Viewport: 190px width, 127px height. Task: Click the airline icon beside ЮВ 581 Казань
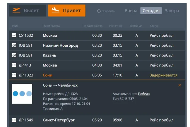14,55
